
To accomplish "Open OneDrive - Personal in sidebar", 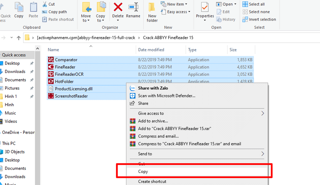I will pos(18,133).
